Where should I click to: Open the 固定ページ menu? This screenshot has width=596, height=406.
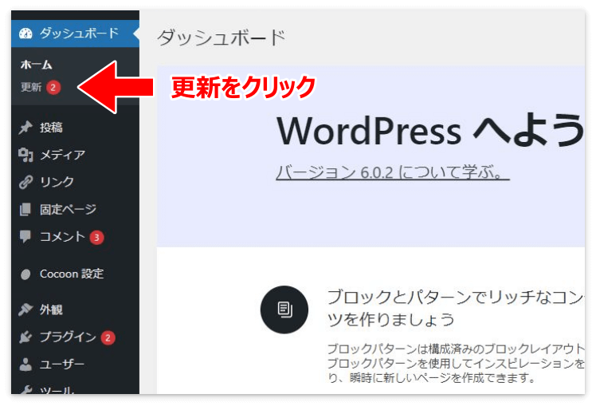coord(75,209)
